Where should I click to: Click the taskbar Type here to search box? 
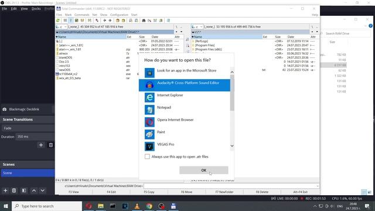[x=47, y=206]
